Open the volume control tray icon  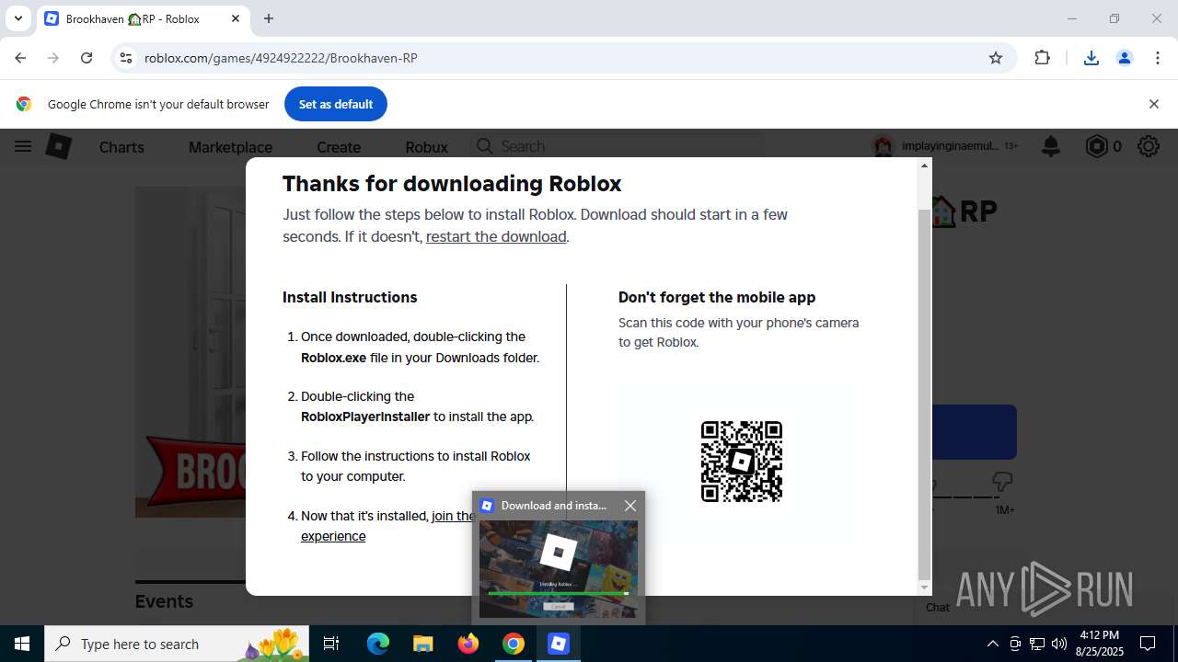pos(1059,644)
